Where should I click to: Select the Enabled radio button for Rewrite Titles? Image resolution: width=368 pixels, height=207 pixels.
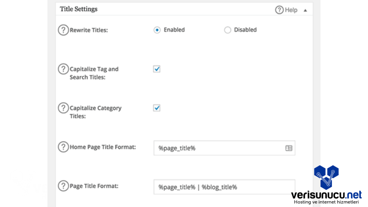point(157,30)
